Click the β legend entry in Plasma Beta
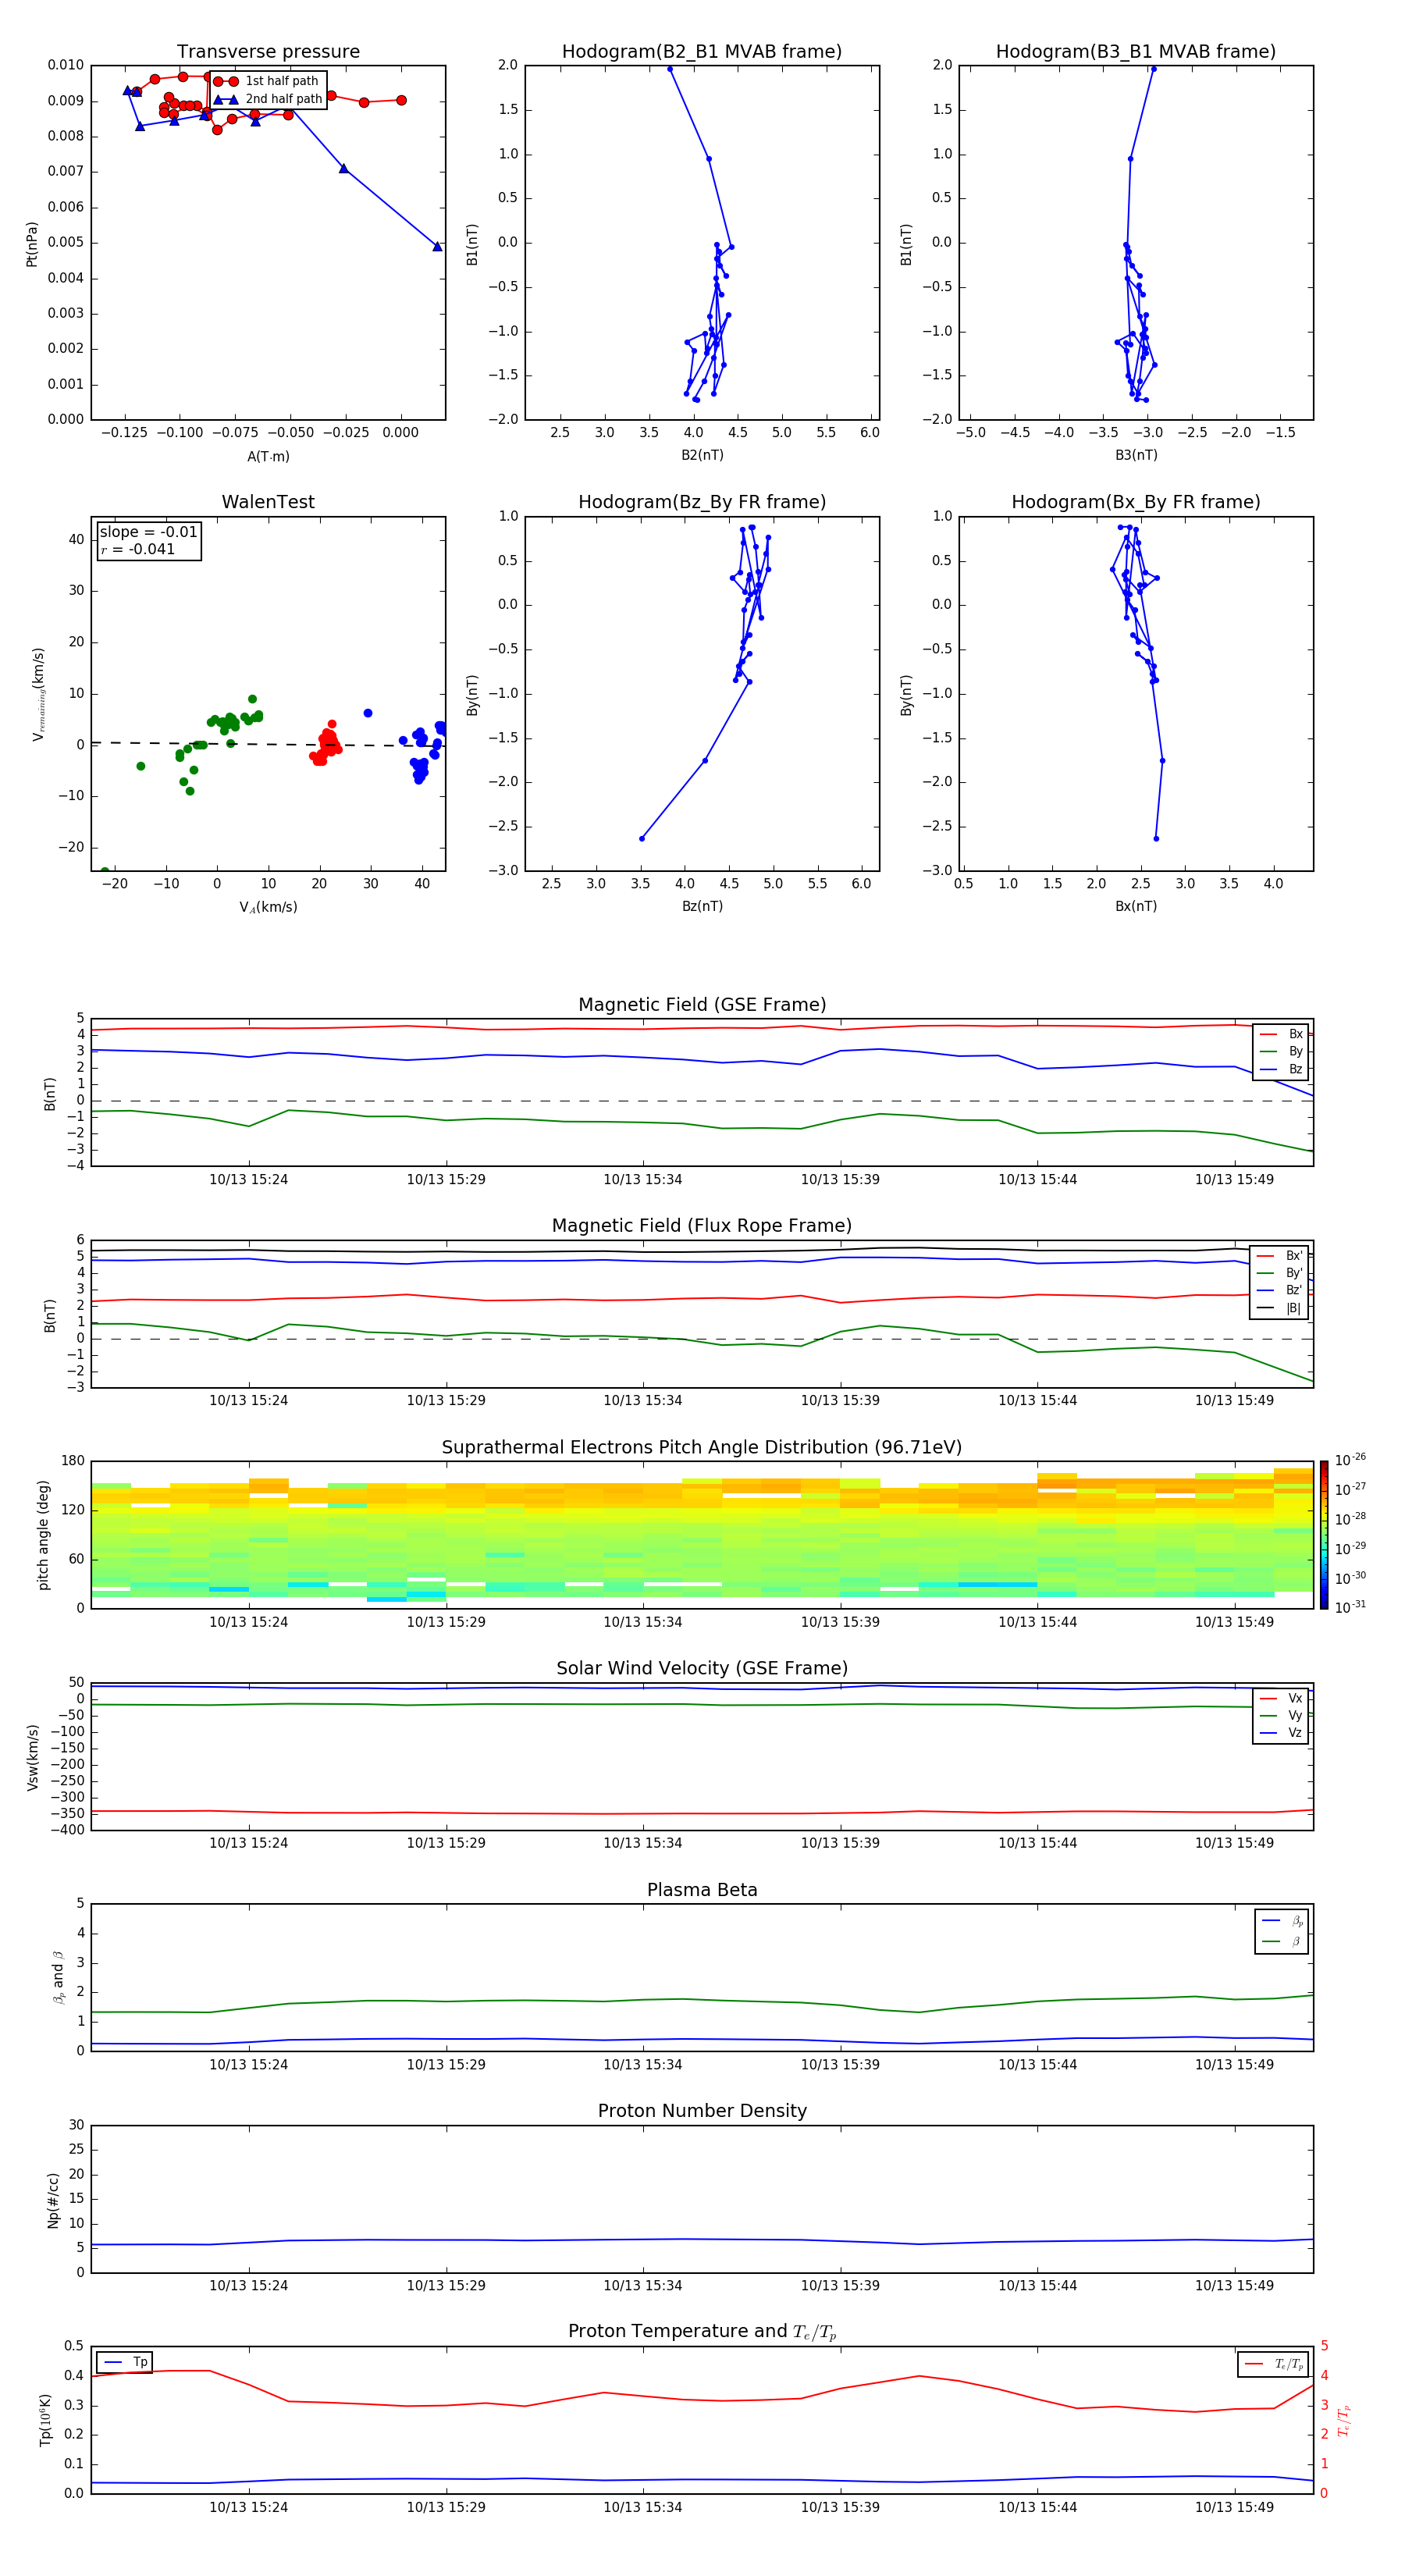This screenshot has width=1405, height=2576. (1282, 1941)
